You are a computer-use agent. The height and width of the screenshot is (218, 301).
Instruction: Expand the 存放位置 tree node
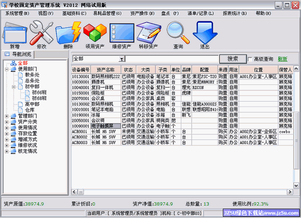pos(7,134)
